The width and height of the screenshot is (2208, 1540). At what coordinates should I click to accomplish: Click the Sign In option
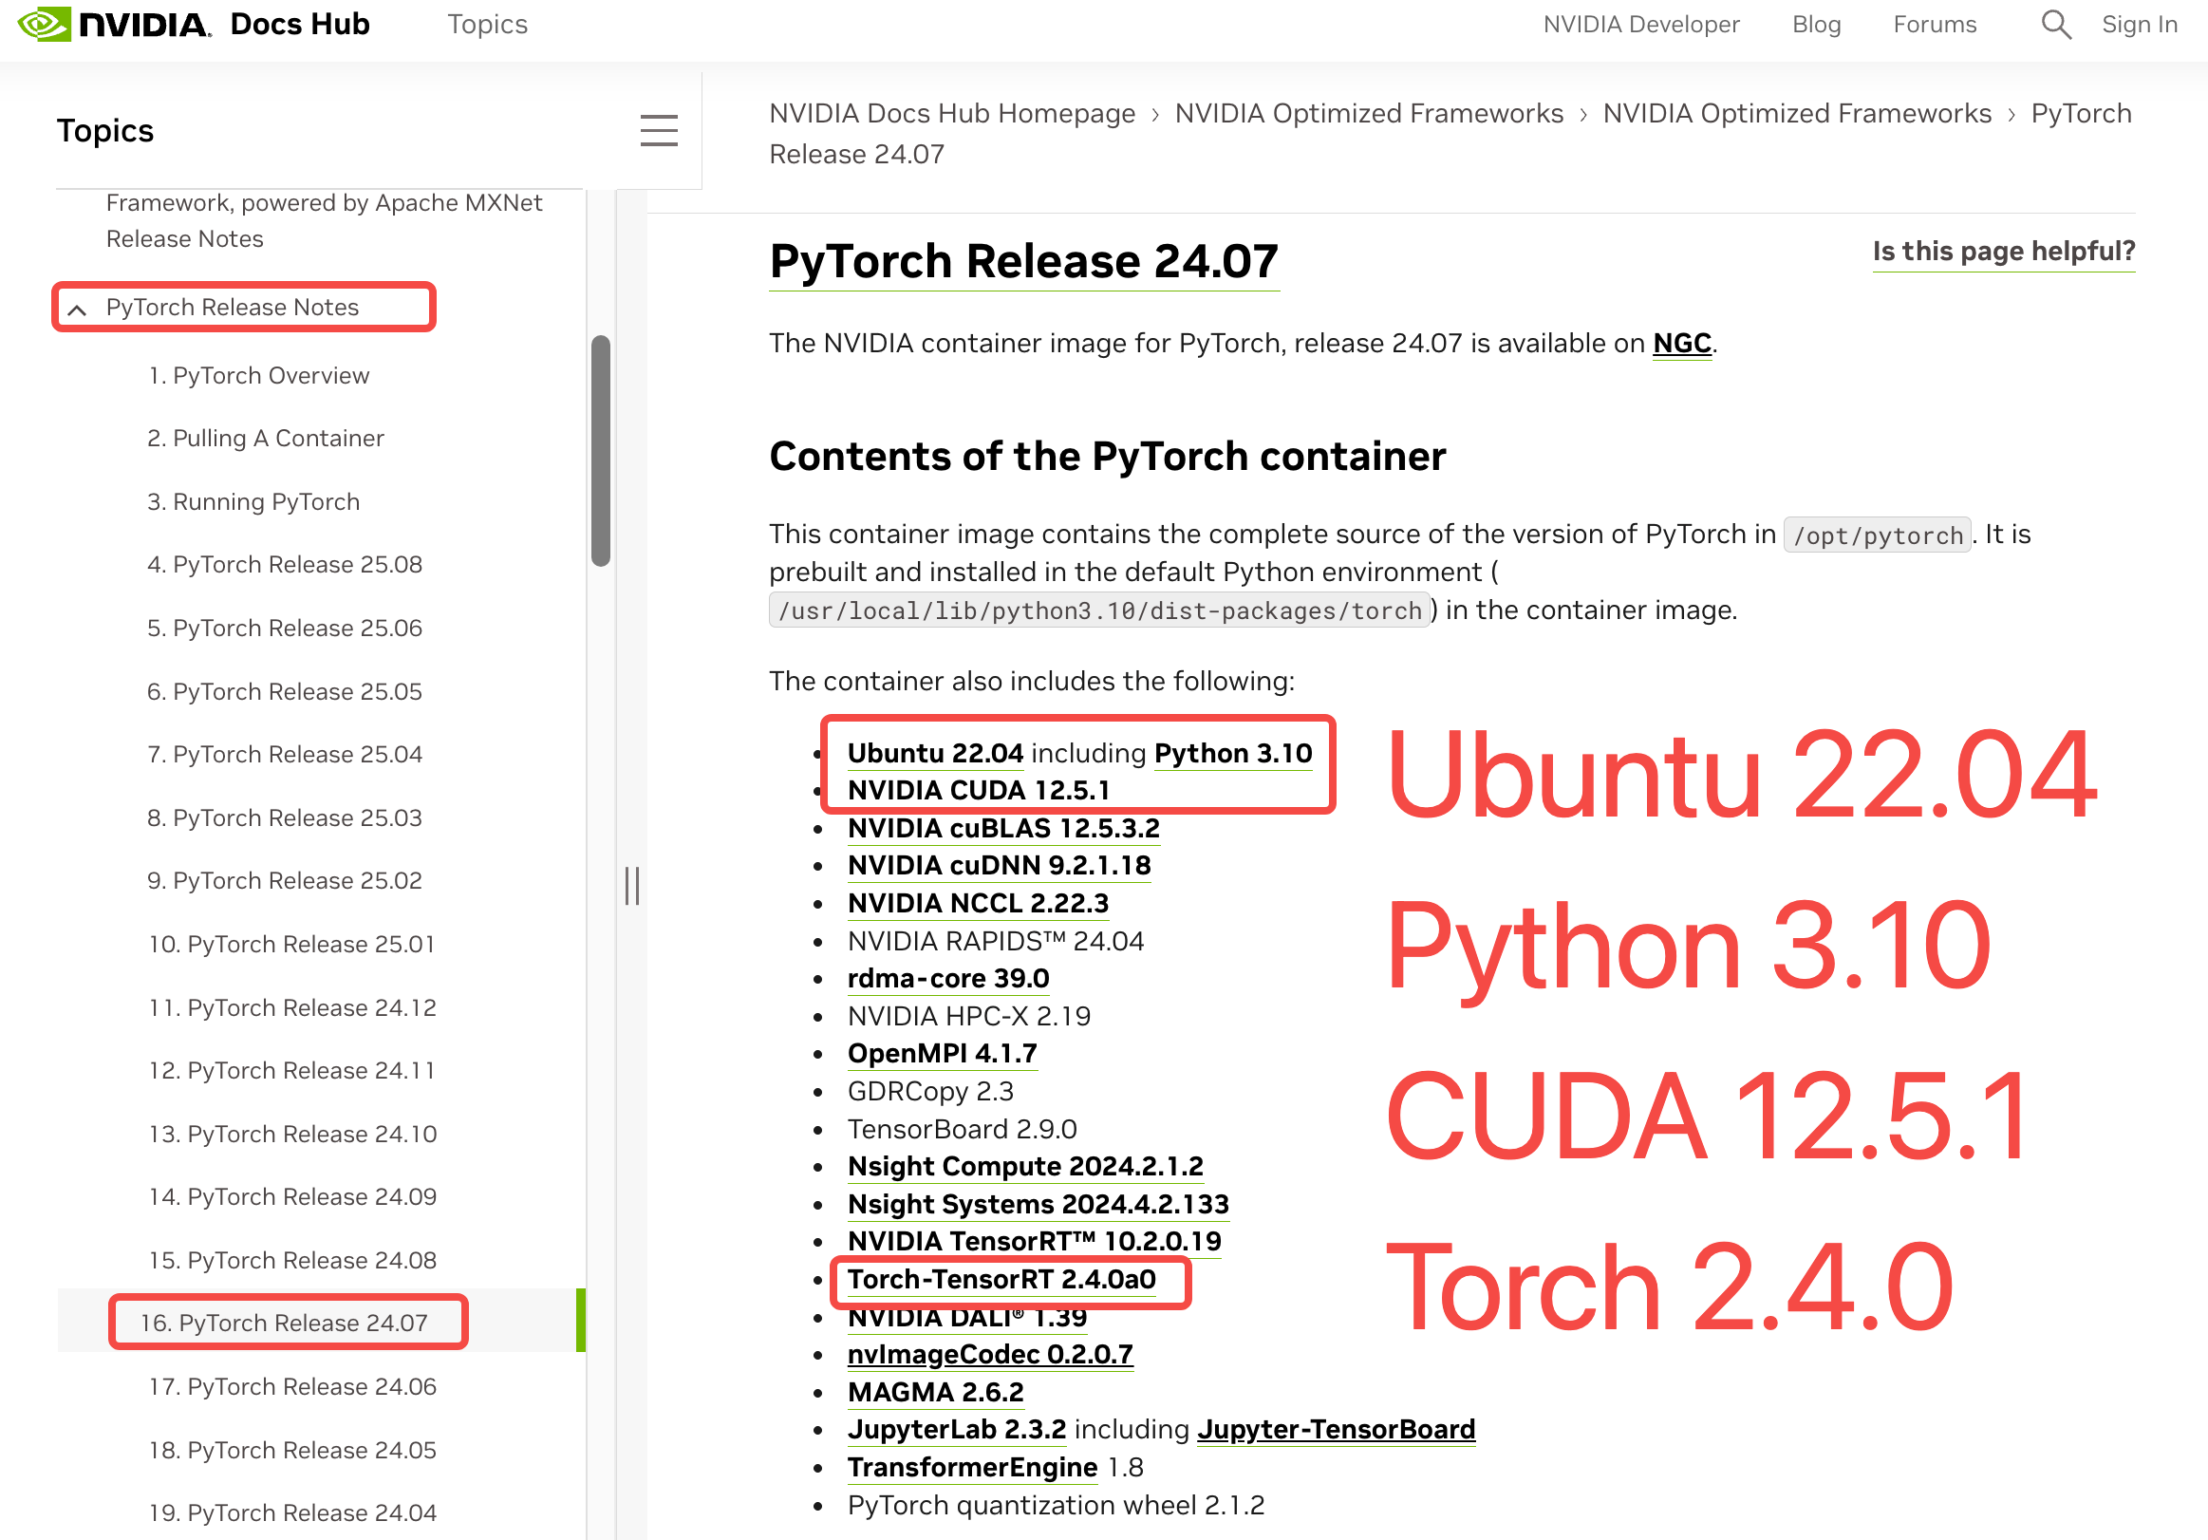pyautogui.click(x=2139, y=23)
